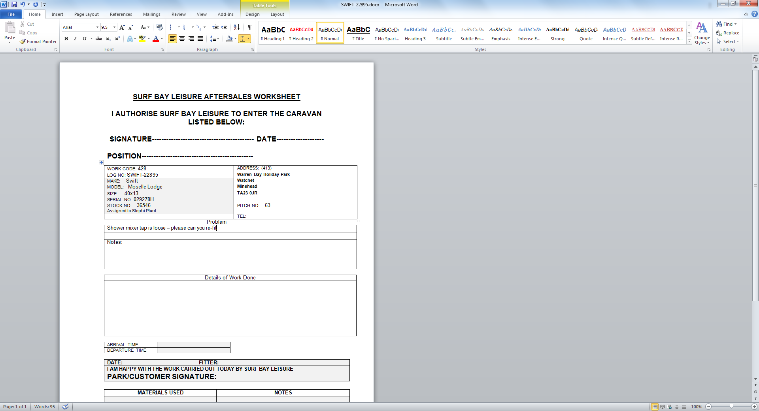Apply the Title style

pyautogui.click(x=358, y=33)
